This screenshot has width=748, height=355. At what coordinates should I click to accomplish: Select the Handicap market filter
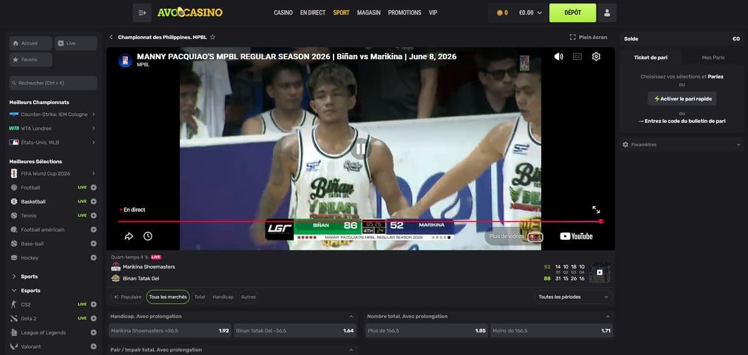pos(223,297)
